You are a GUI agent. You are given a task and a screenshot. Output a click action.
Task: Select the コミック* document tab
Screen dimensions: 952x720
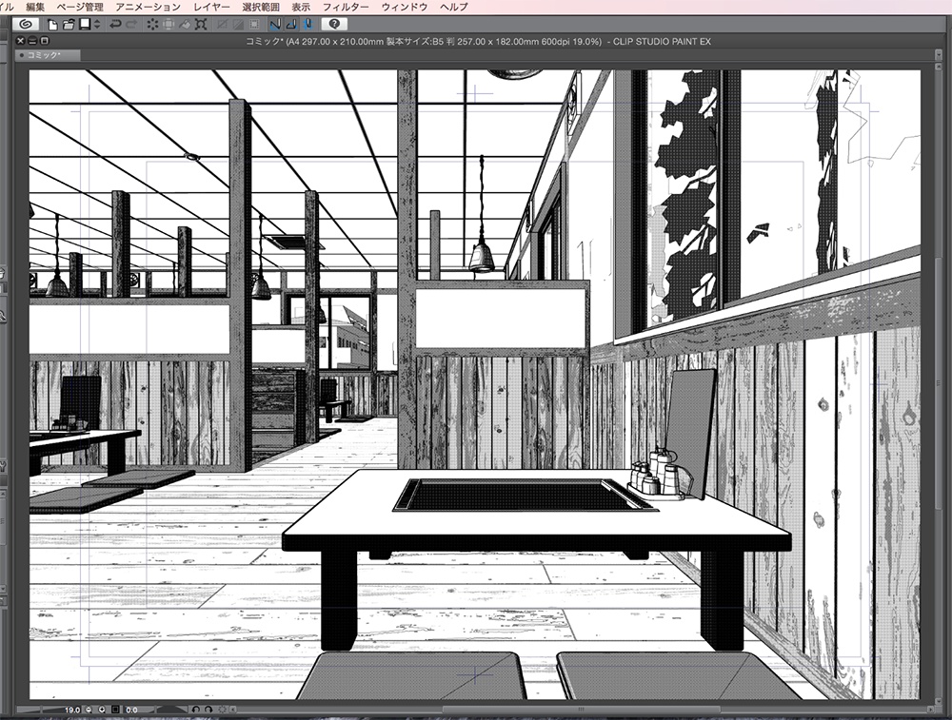tap(48, 55)
